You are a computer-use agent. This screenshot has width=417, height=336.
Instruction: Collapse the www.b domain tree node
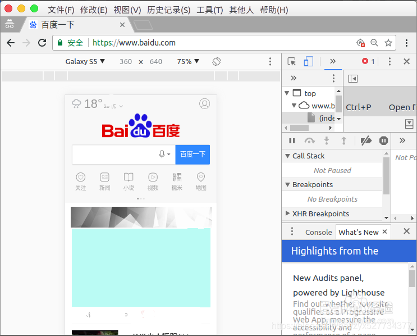click(294, 106)
